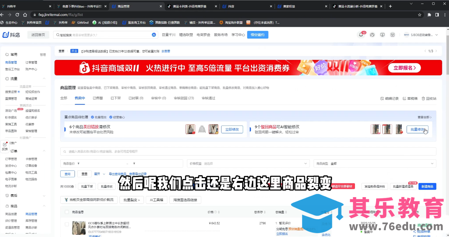Open the 商品类型 全部 dropdown

click(x=375, y=163)
